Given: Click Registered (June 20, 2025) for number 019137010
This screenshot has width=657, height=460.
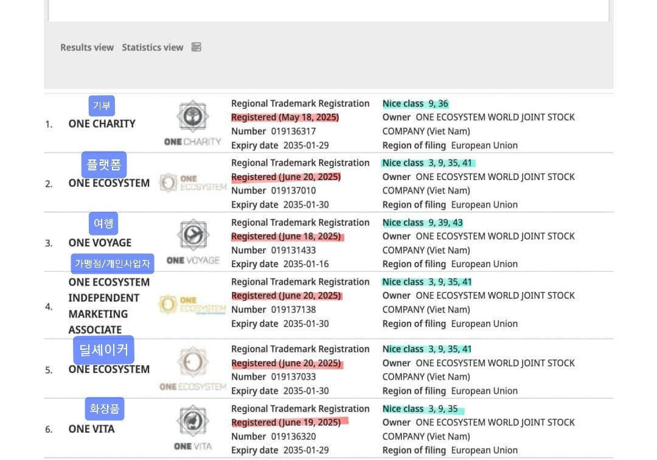Looking at the screenshot, I should coord(286,177).
